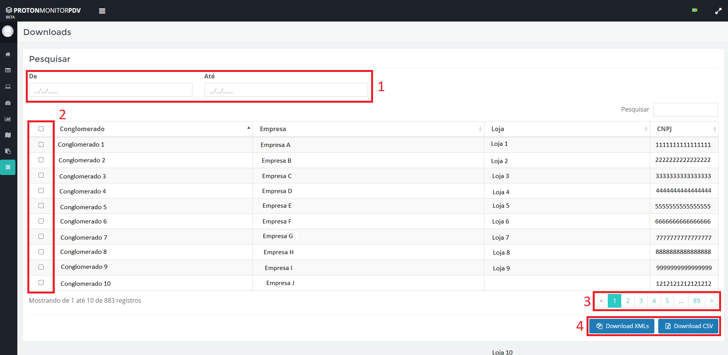Check the Conglomerado 1 row checkbox

click(x=41, y=145)
